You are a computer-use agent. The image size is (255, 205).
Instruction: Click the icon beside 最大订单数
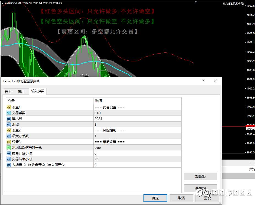pos(9,136)
